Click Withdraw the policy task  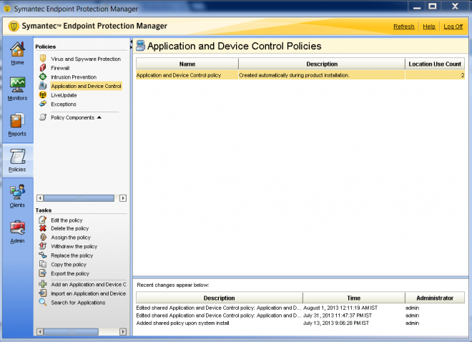tap(74, 247)
